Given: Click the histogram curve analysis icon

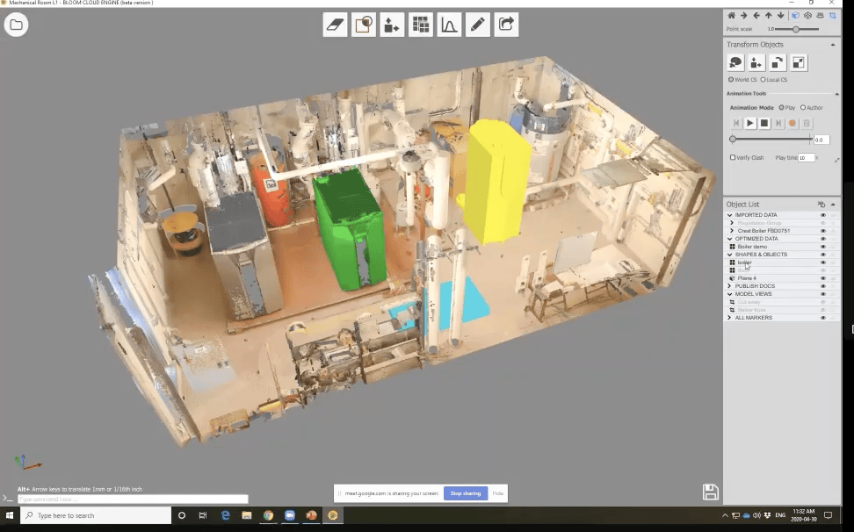Looking at the screenshot, I should tap(449, 25).
